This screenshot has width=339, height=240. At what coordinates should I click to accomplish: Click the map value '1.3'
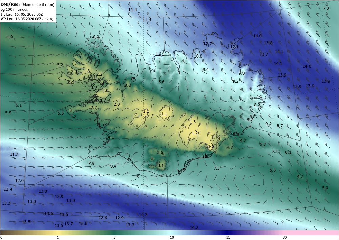pyautogui.click(x=193, y=122)
